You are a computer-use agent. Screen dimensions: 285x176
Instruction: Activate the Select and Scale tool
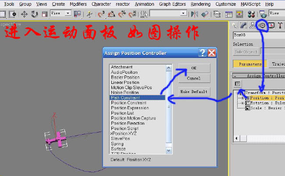click(44, 14)
